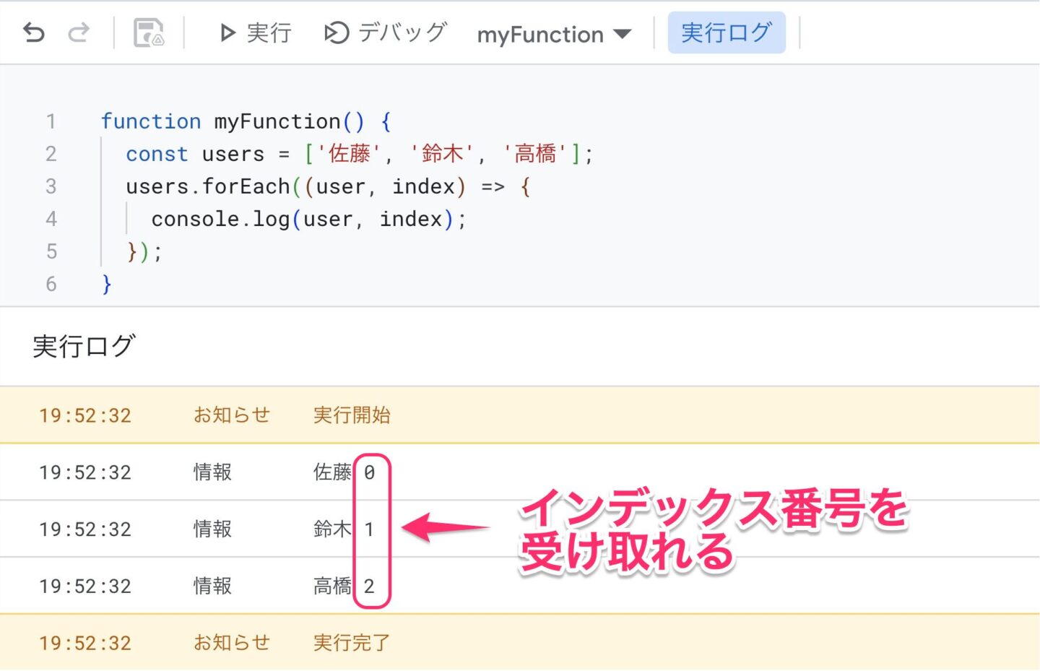Click the first 19:52:32 timestamp
Viewport: 1040px width, 671px height.
(x=84, y=415)
